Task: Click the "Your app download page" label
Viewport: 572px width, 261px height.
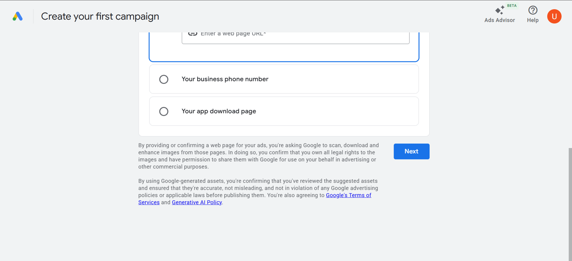Action: click(219, 111)
